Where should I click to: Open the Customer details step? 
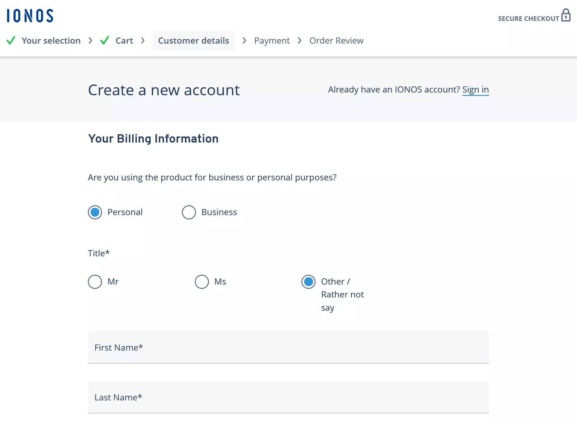click(194, 41)
